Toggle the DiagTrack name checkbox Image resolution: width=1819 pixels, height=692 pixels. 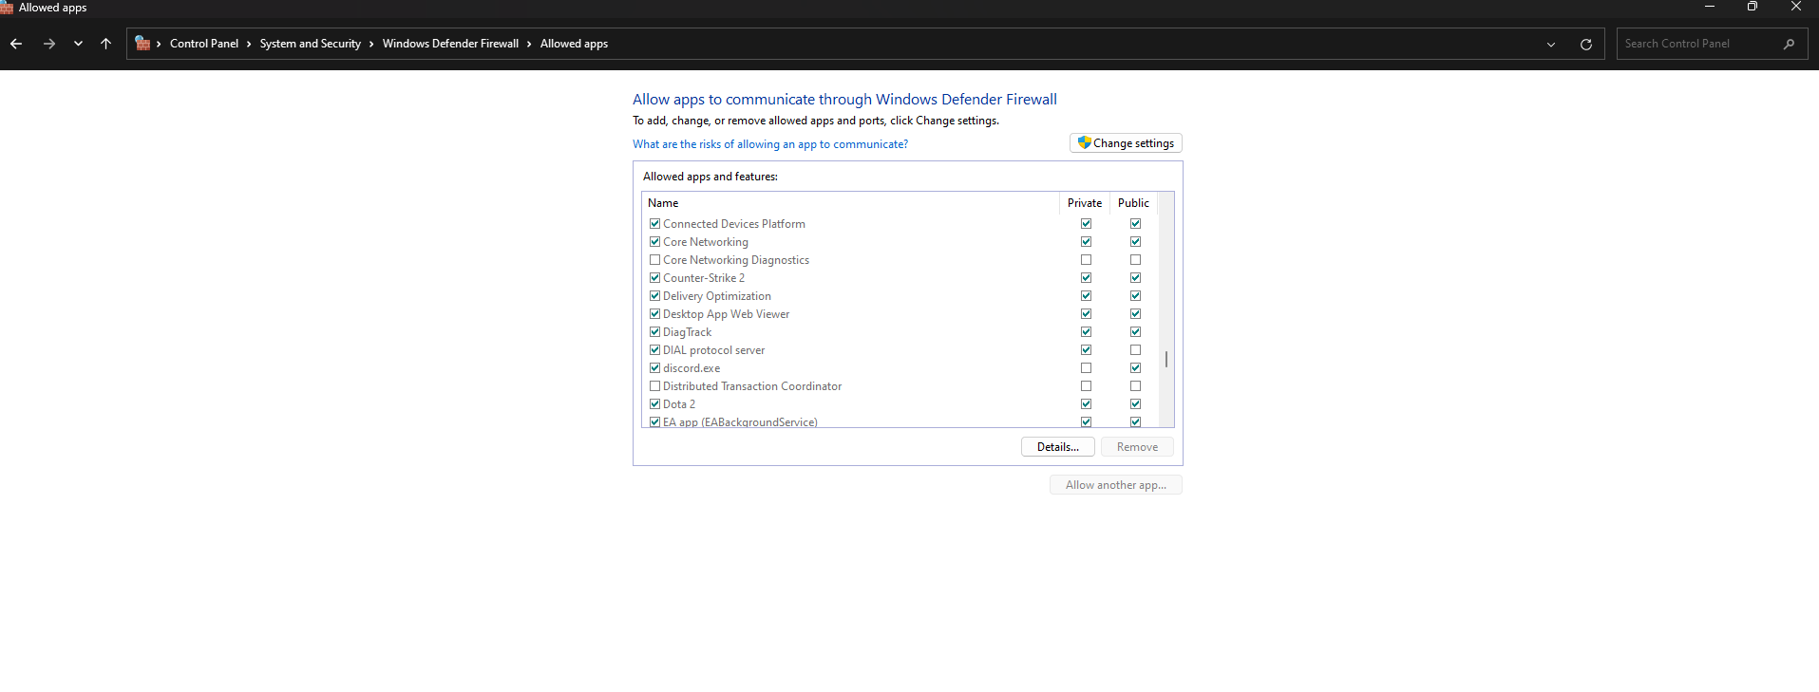click(654, 332)
